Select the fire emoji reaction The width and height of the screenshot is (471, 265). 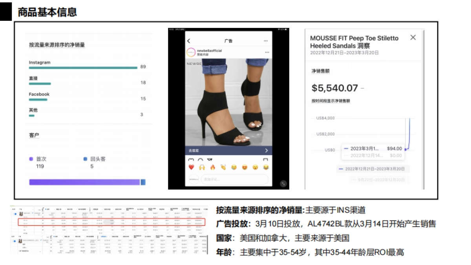[212, 168]
